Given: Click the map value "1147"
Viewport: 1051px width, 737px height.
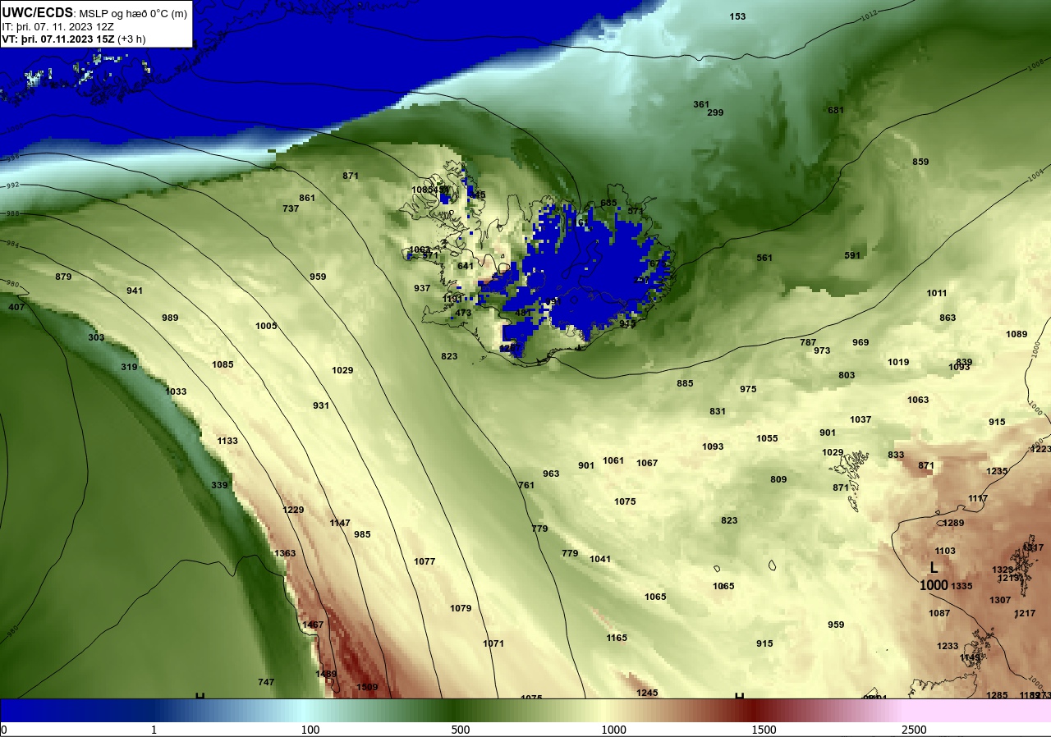Looking at the screenshot, I should (x=340, y=523).
